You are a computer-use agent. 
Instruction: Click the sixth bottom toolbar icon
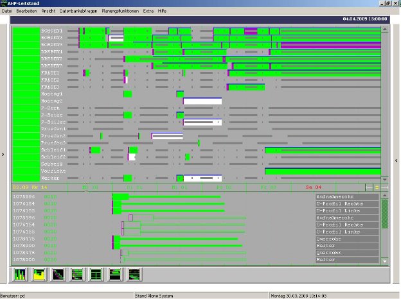tap(116, 273)
